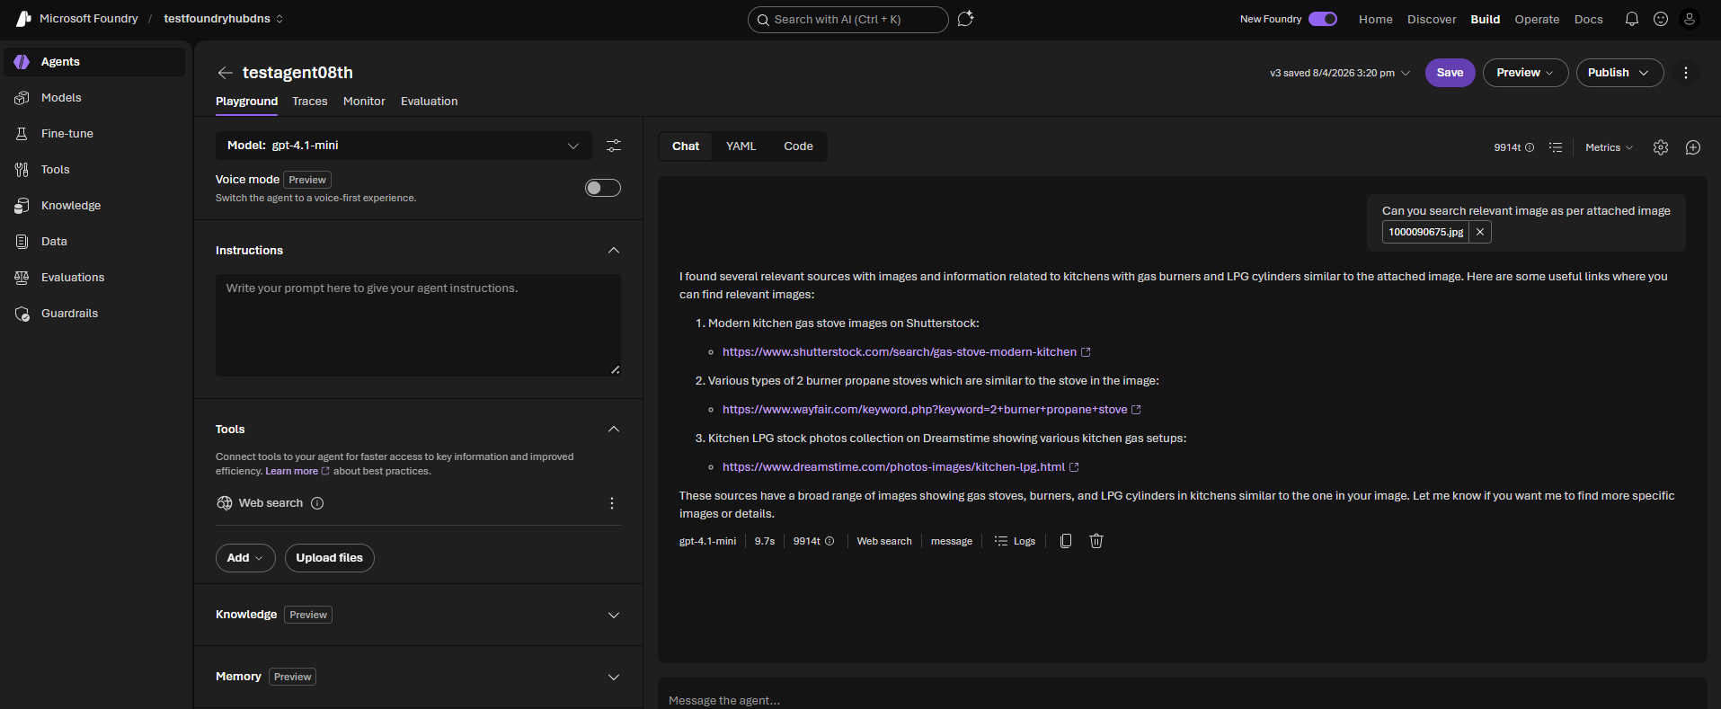Open the Shutterstock gas stove link
Screen dimensions: 1721x709
906,352
